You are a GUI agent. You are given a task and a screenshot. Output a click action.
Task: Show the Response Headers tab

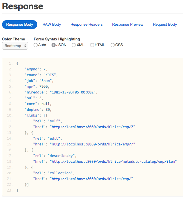(x=87, y=25)
